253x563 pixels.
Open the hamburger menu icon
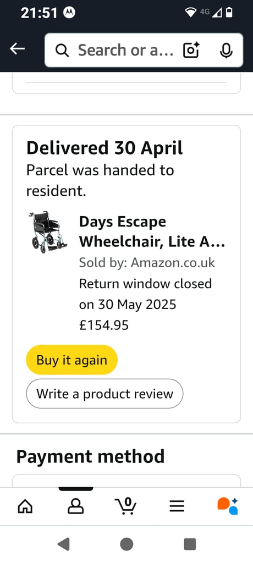[177, 506]
